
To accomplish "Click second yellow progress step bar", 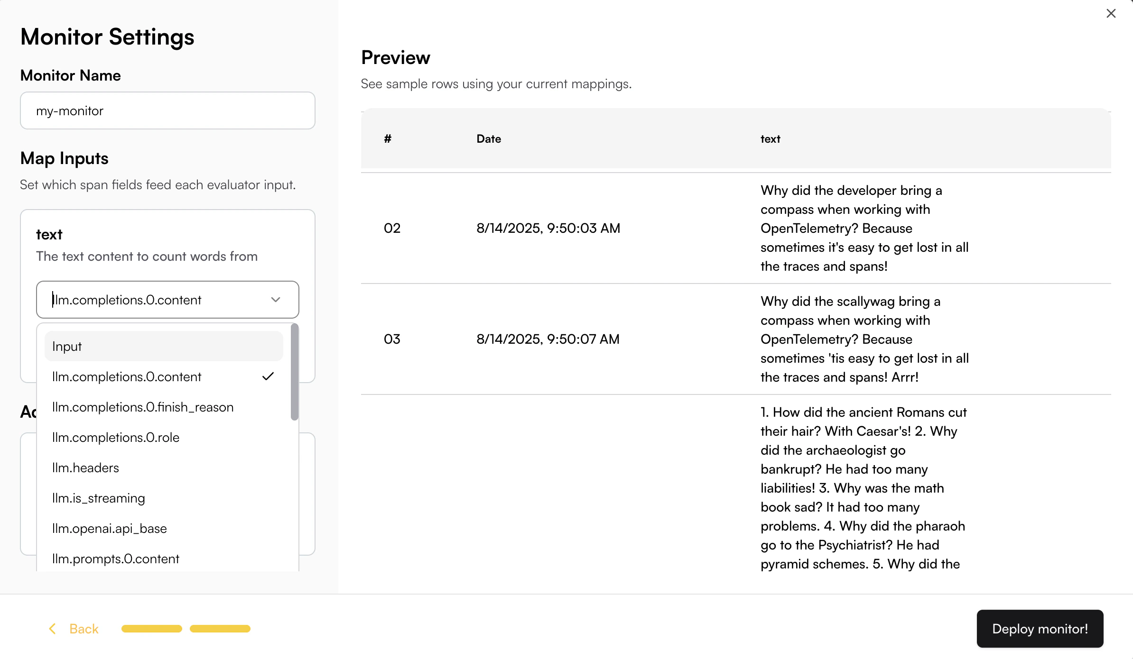I will (x=220, y=629).
